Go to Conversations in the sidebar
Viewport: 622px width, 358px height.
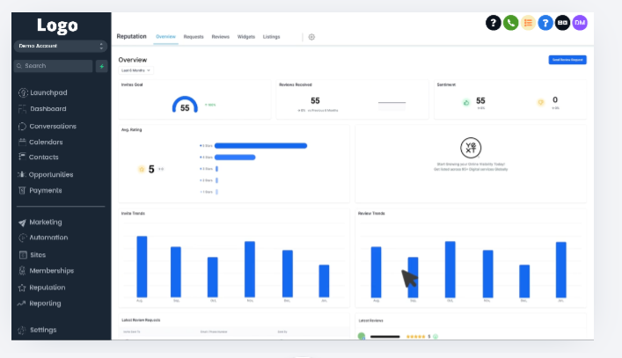(52, 126)
